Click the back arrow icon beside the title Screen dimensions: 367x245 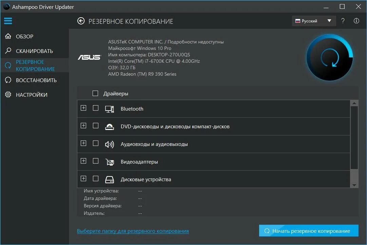(81, 21)
